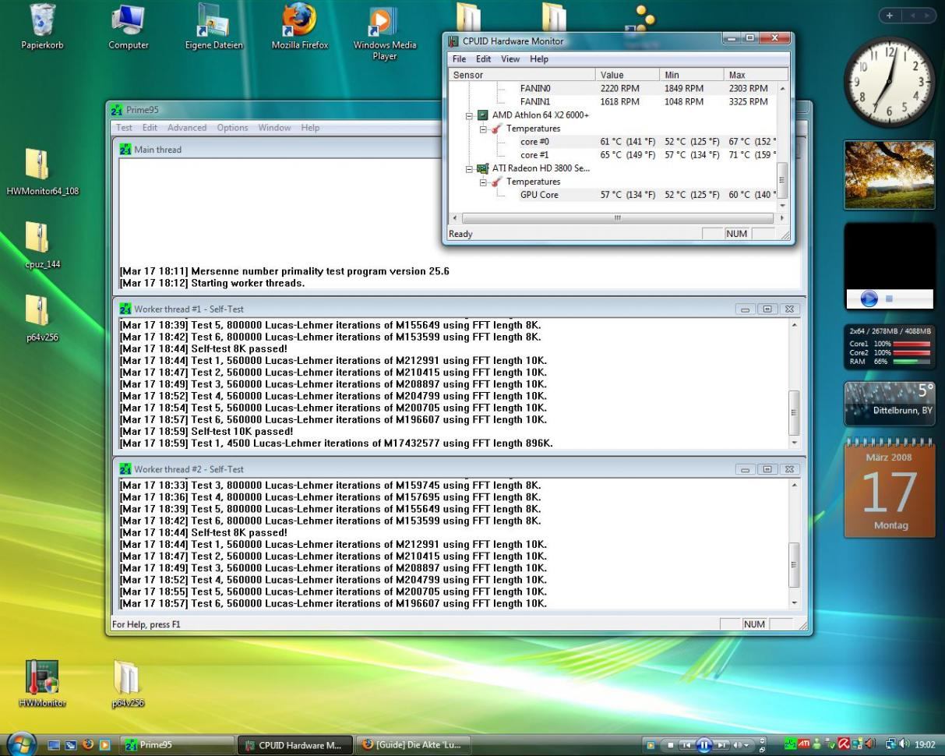Open the Prime95 Test menu

pyautogui.click(x=125, y=128)
